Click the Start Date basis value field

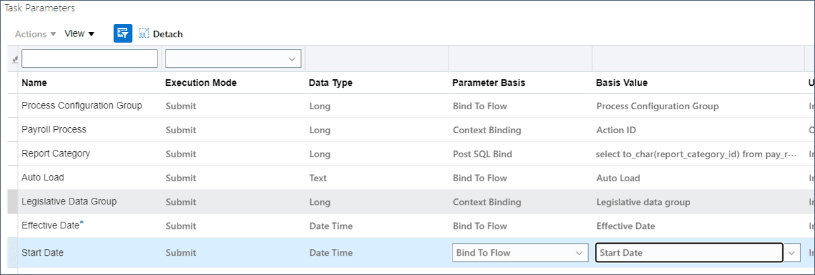688,253
